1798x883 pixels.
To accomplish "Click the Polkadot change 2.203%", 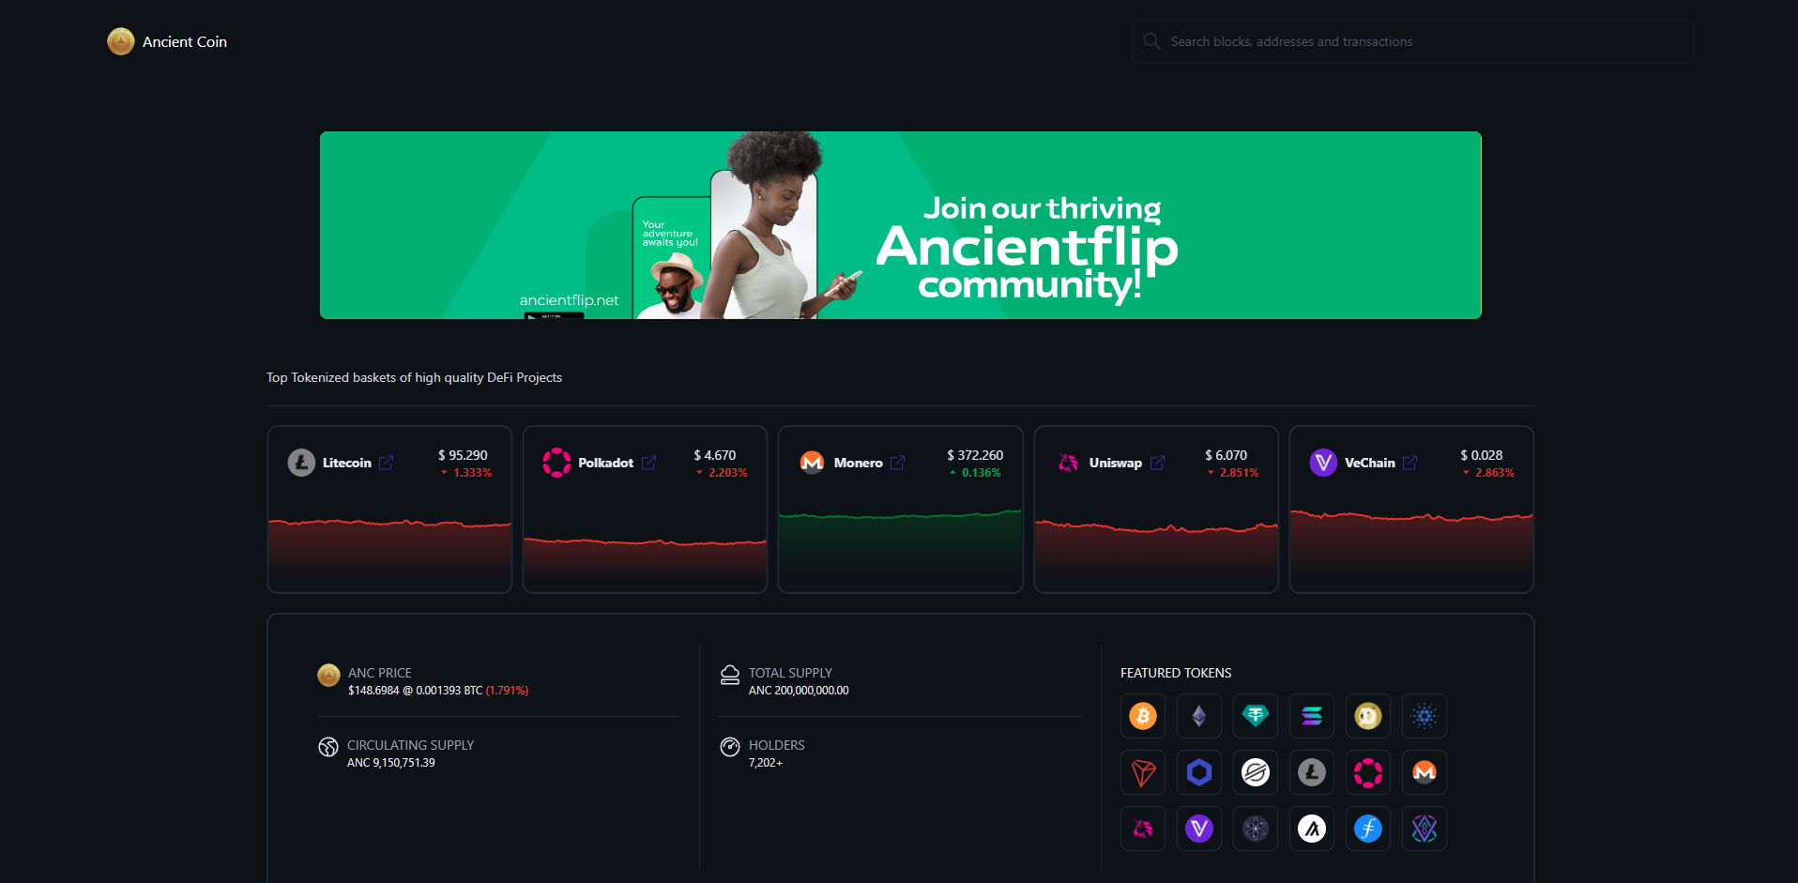I will (722, 473).
